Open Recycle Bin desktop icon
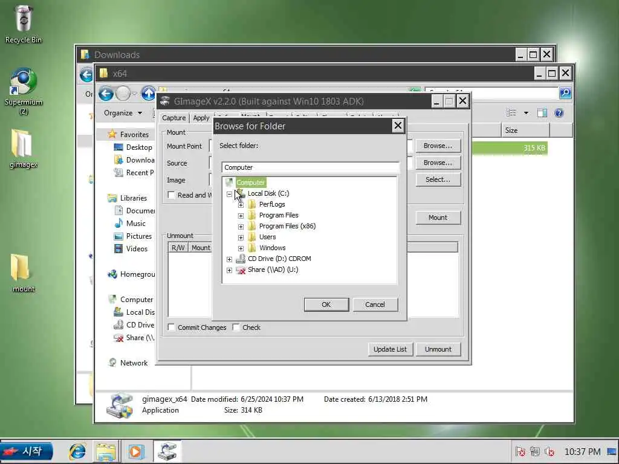 point(24,24)
